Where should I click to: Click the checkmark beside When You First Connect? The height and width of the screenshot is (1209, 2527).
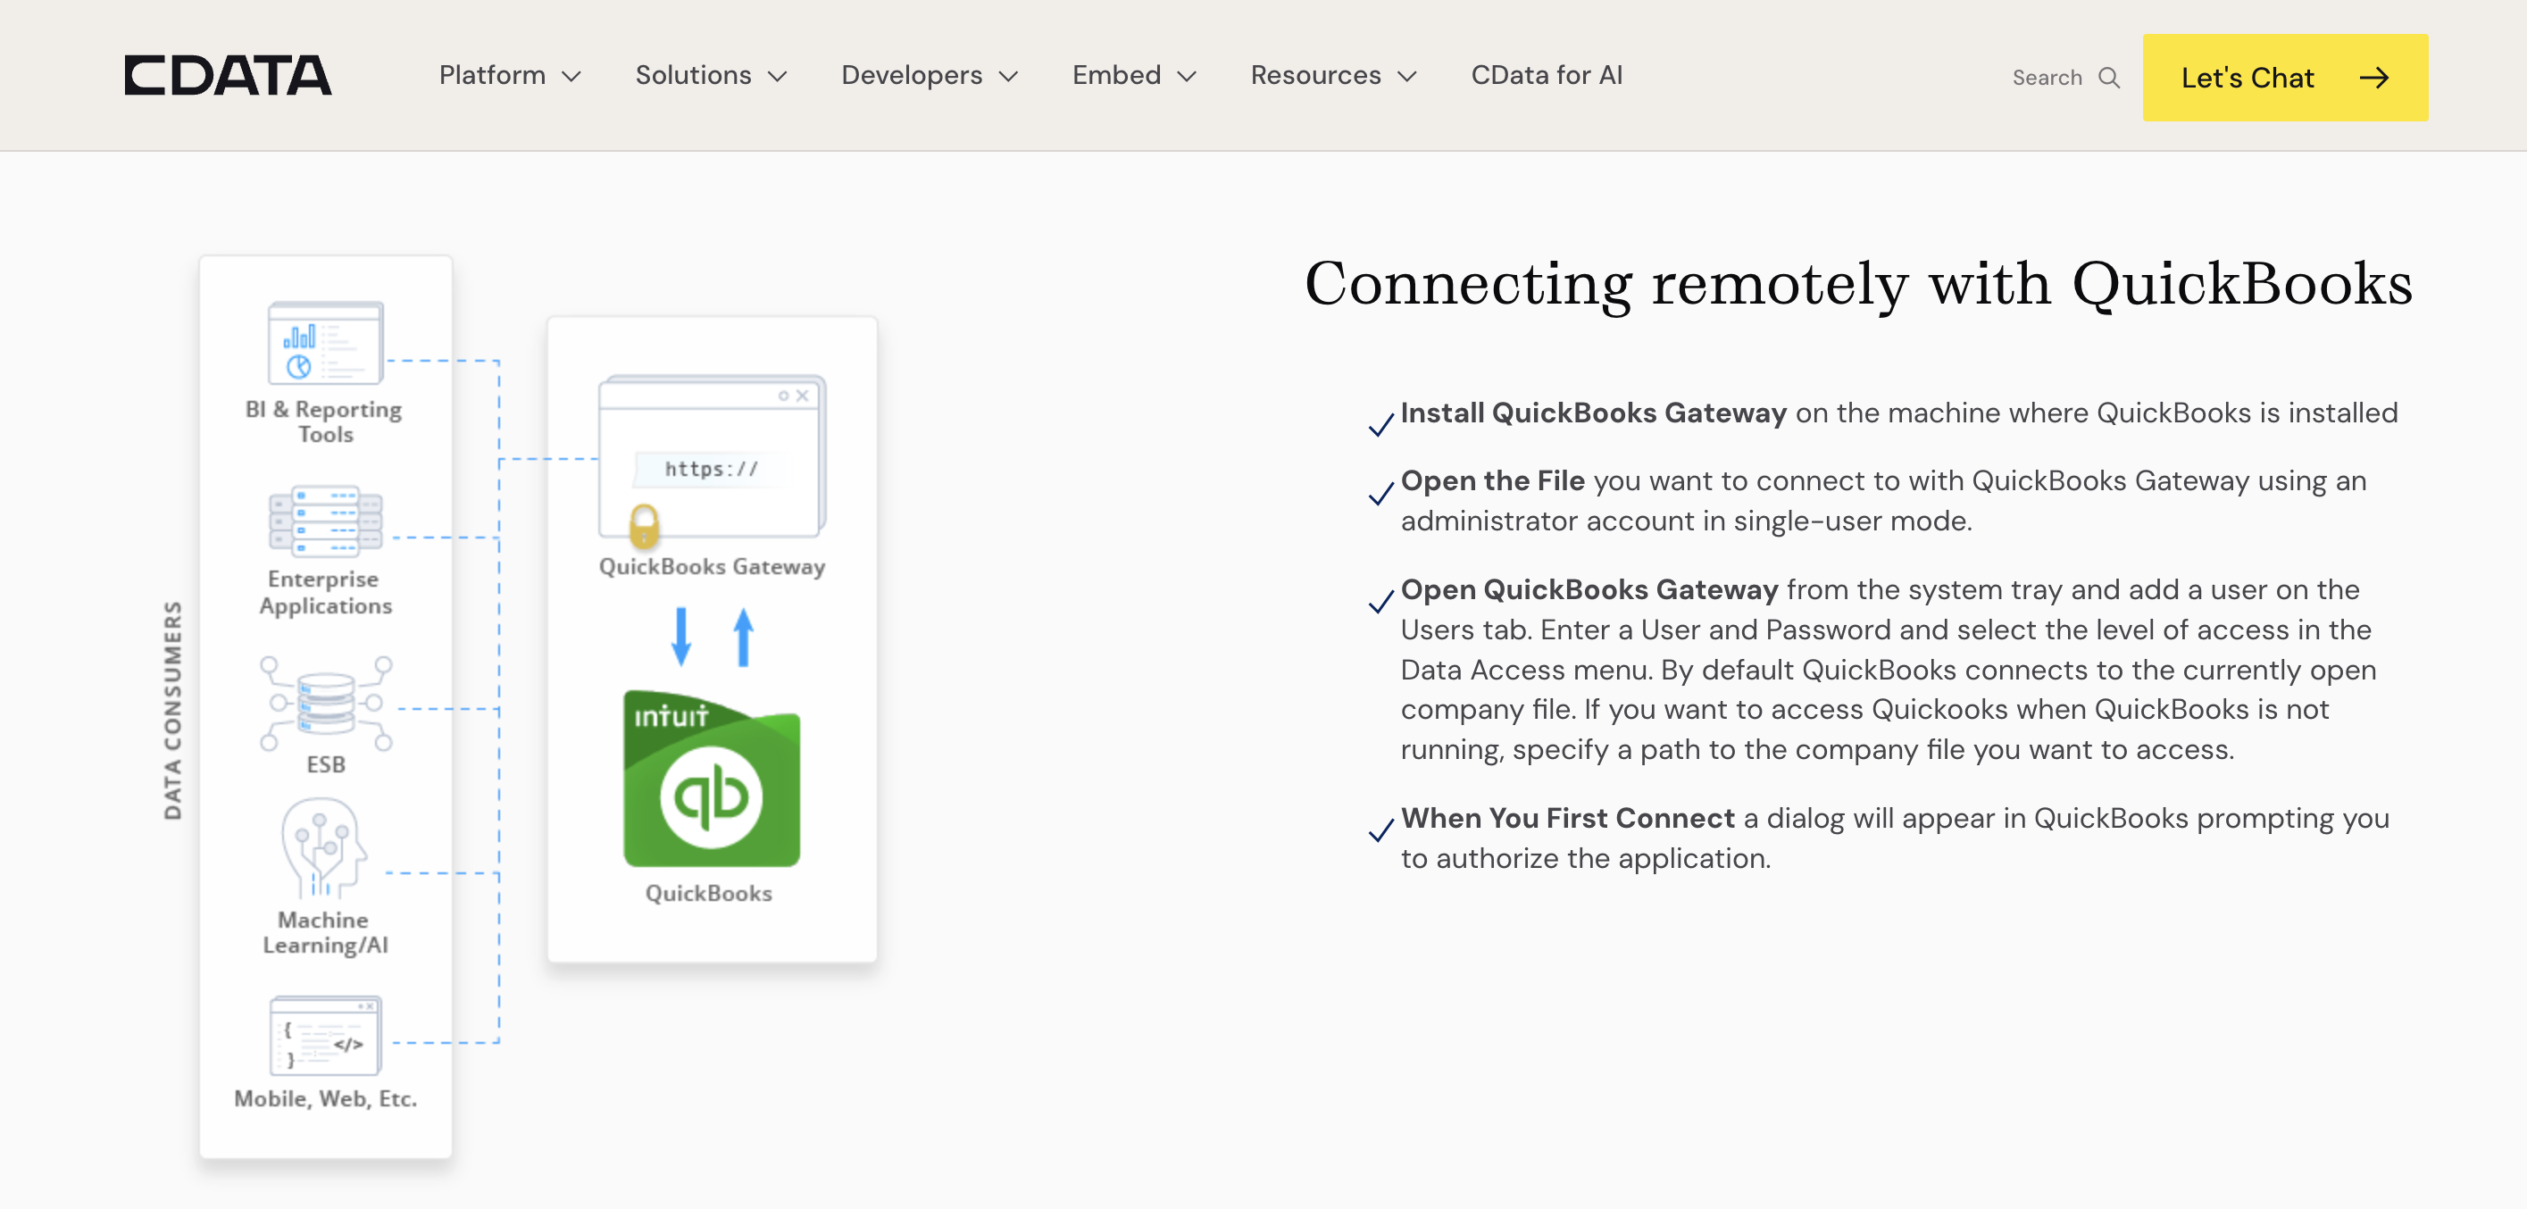tap(1381, 830)
